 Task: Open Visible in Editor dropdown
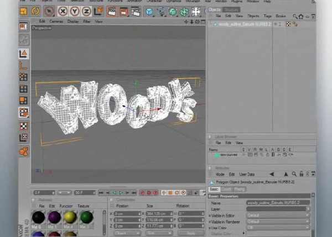[278, 215]
